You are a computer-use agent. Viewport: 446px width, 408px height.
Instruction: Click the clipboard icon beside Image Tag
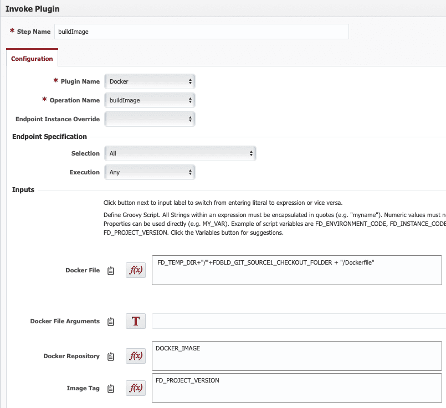coord(111,389)
